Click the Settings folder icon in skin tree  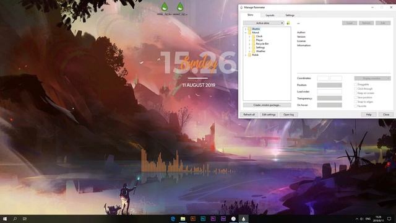[254, 47]
